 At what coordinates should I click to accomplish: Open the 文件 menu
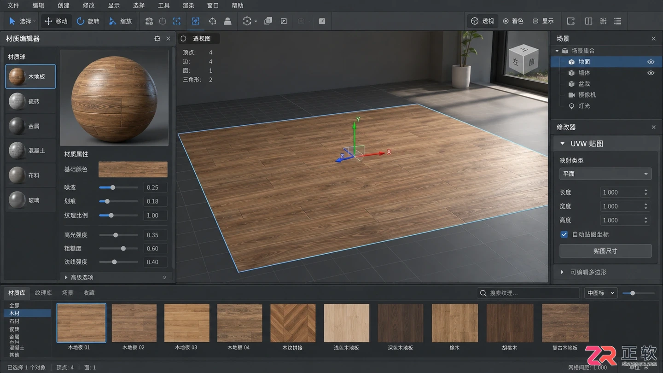click(13, 6)
